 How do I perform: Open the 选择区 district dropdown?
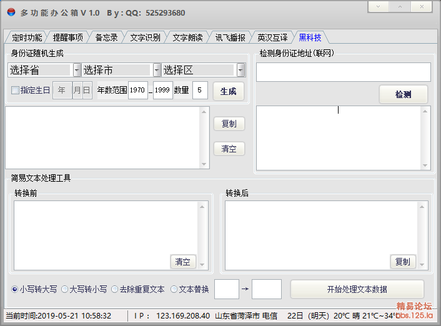240,70
